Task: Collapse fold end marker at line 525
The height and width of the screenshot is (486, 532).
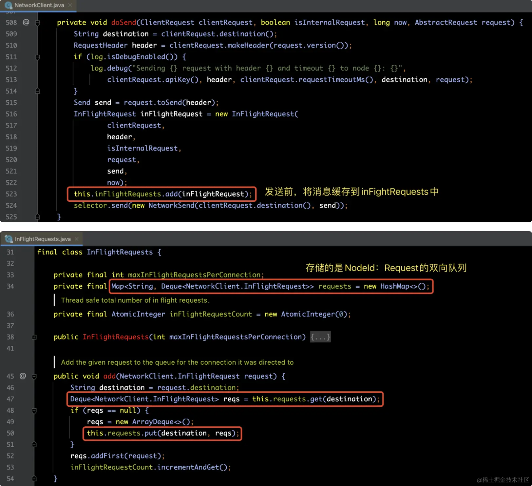Action: click(37, 217)
